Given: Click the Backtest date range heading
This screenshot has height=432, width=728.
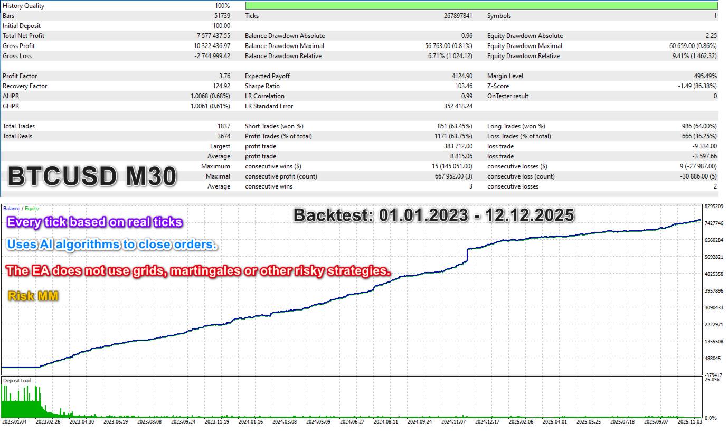Looking at the screenshot, I should [434, 215].
